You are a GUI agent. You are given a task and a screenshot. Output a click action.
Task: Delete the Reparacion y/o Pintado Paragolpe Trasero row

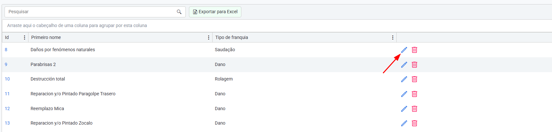click(x=414, y=94)
